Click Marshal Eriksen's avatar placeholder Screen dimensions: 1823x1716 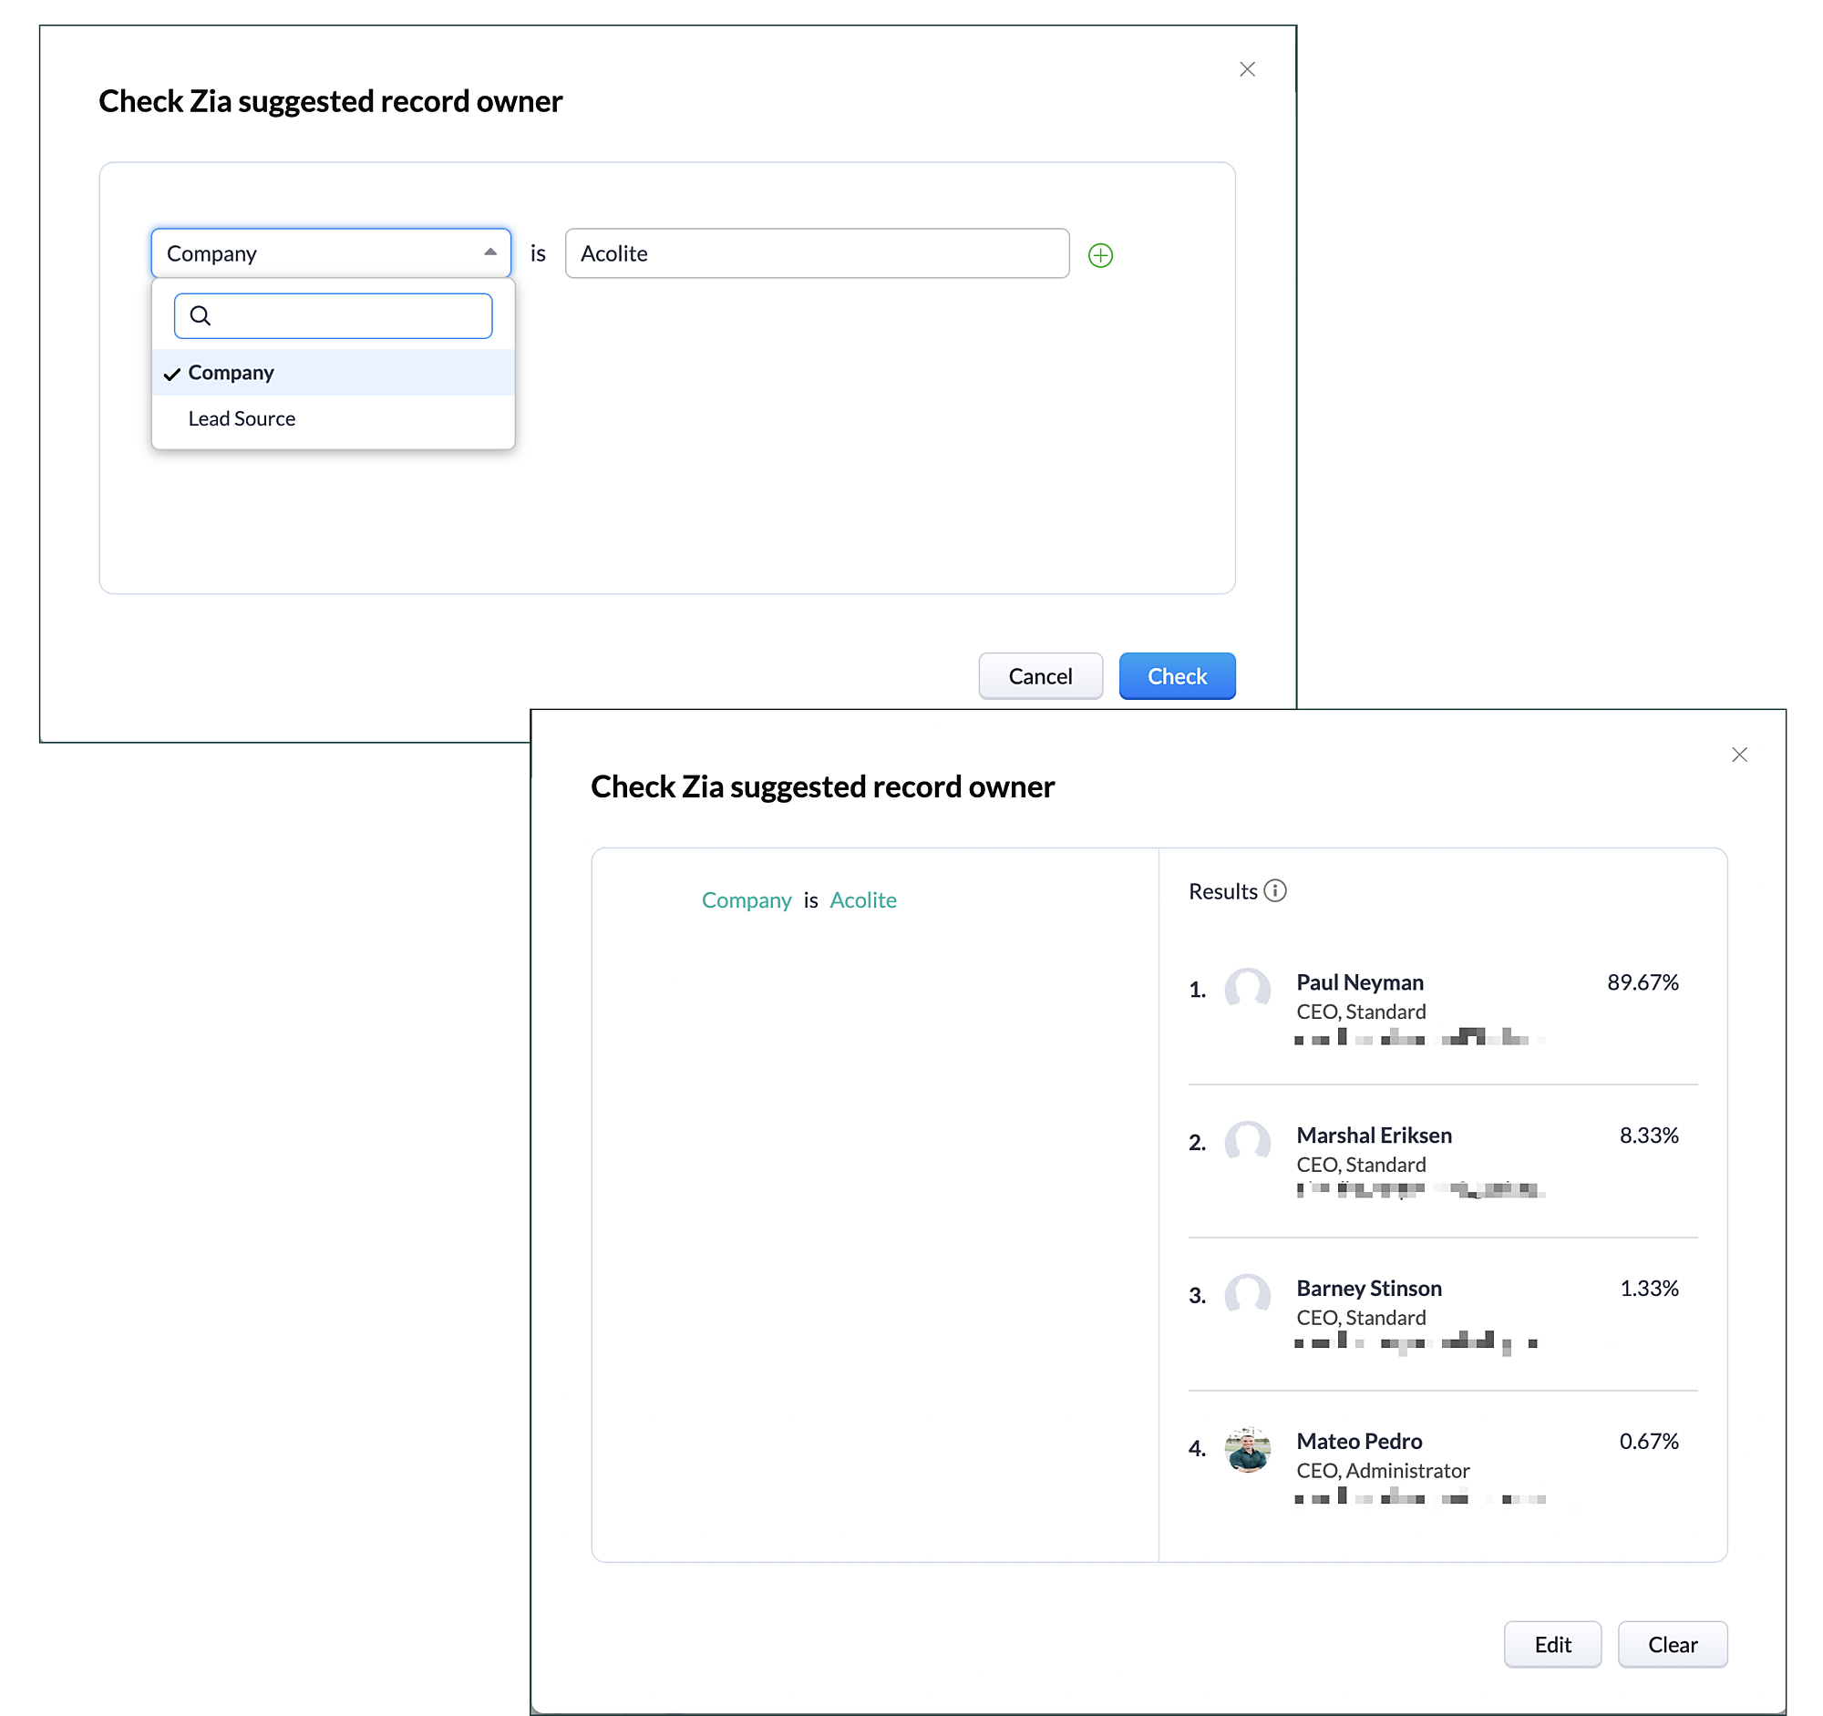1247,1143
